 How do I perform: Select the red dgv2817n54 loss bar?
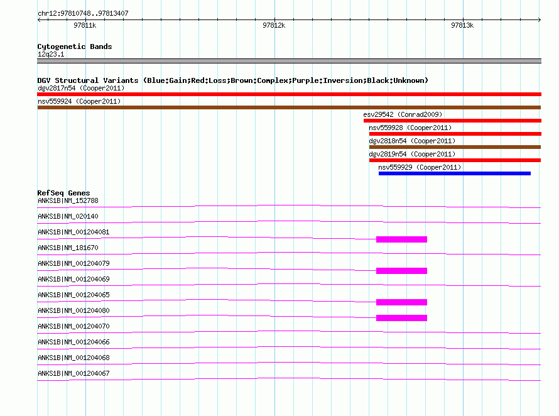tap(289, 94)
